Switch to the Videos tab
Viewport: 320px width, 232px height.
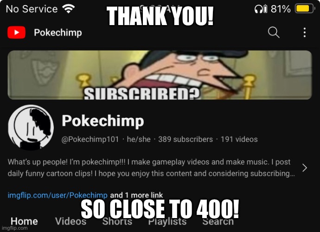click(x=70, y=221)
